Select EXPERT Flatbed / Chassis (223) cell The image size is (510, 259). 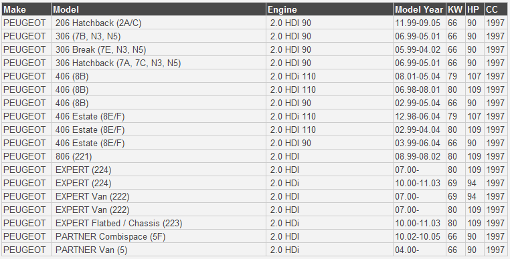tap(159, 223)
